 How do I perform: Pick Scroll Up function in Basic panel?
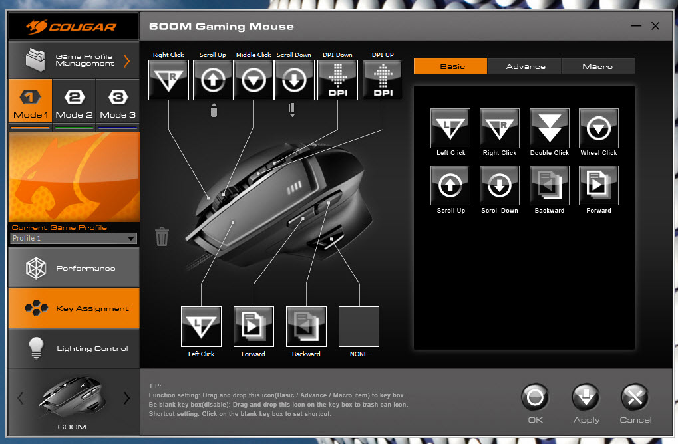[x=450, y=185]
